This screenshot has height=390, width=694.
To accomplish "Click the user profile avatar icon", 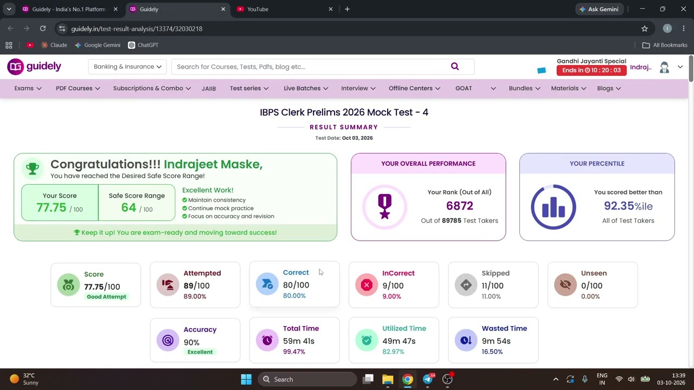I will [x=664, y=67].
